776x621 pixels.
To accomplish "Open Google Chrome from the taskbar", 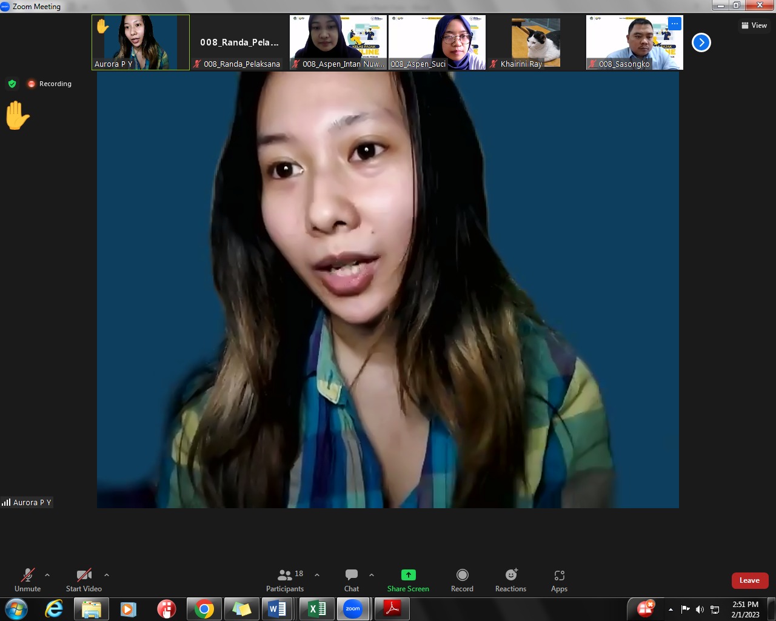I will point(204,609).
